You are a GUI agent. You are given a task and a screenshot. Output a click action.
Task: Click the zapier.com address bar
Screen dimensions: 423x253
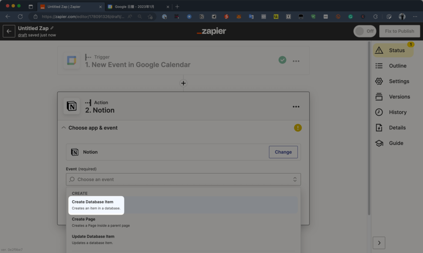tap(83, 16)
